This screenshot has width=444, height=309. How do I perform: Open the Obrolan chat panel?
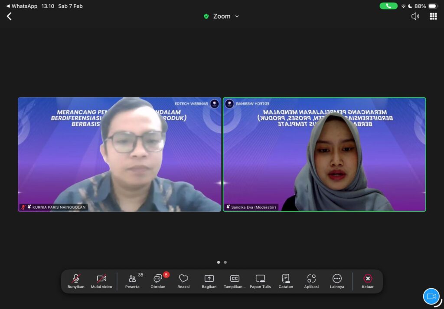pyautogui.click(x=158, y=281)
